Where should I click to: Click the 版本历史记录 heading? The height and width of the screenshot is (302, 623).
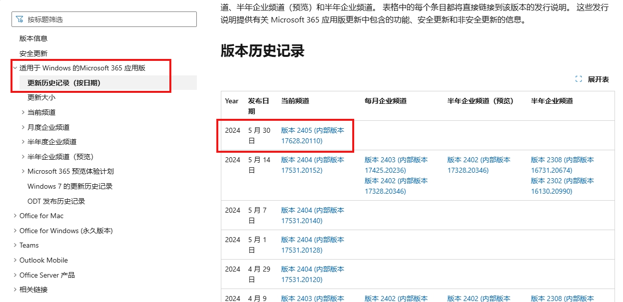tap(263, 50)
